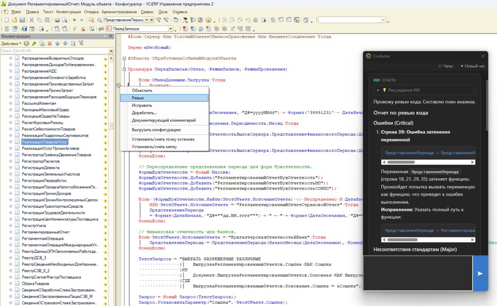Click the green comment slashes icon

coord(74,29)
